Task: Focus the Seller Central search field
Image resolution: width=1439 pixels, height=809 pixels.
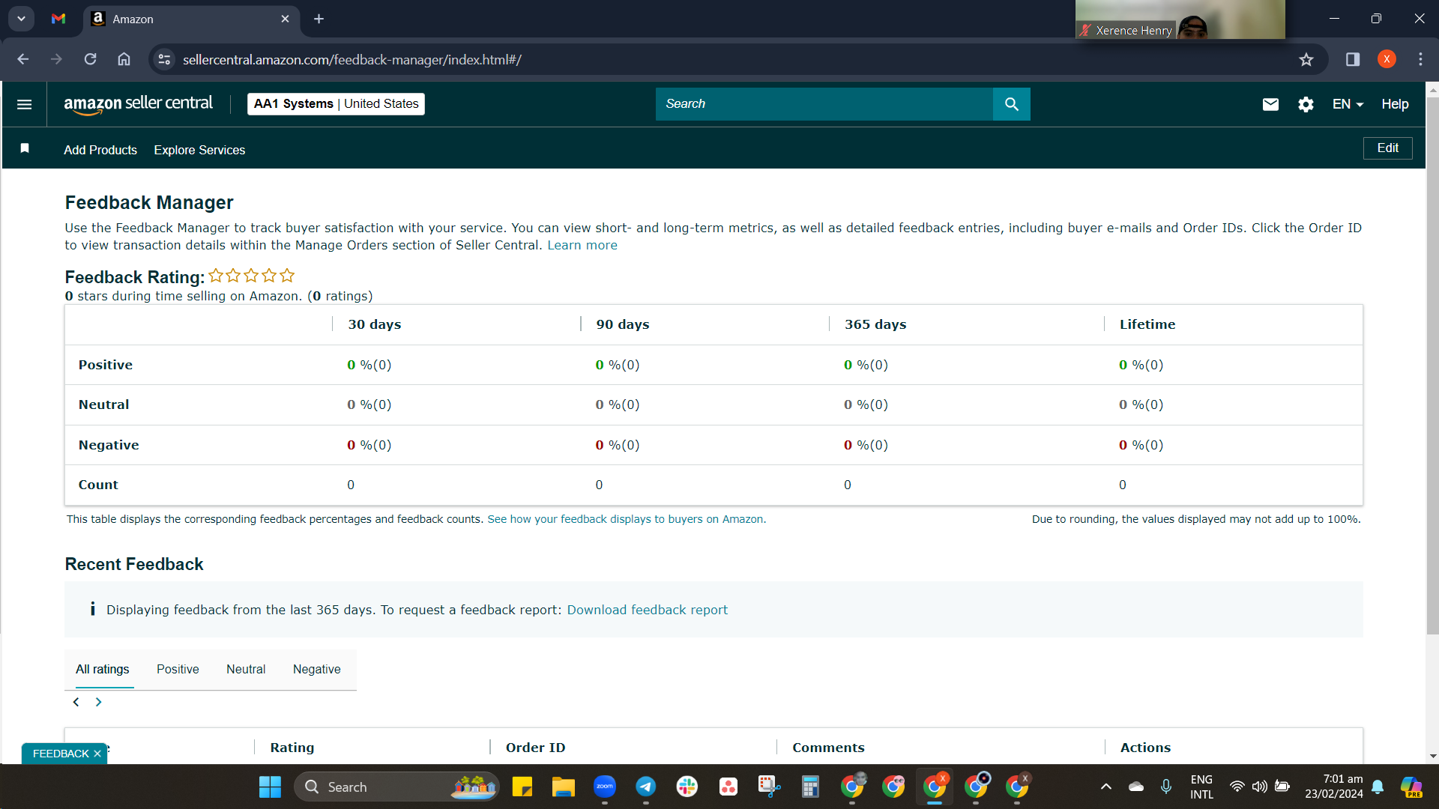Action: pyautogui.click(x=824, y=104)
